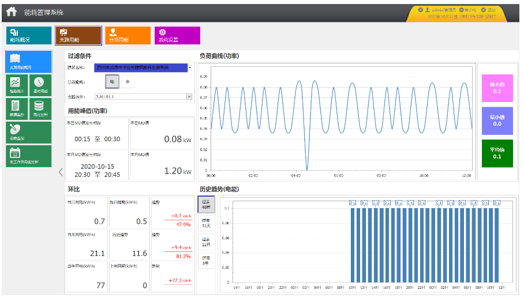Click the info icon beside admin
524x301 pixels.
(x=420, y=10)
